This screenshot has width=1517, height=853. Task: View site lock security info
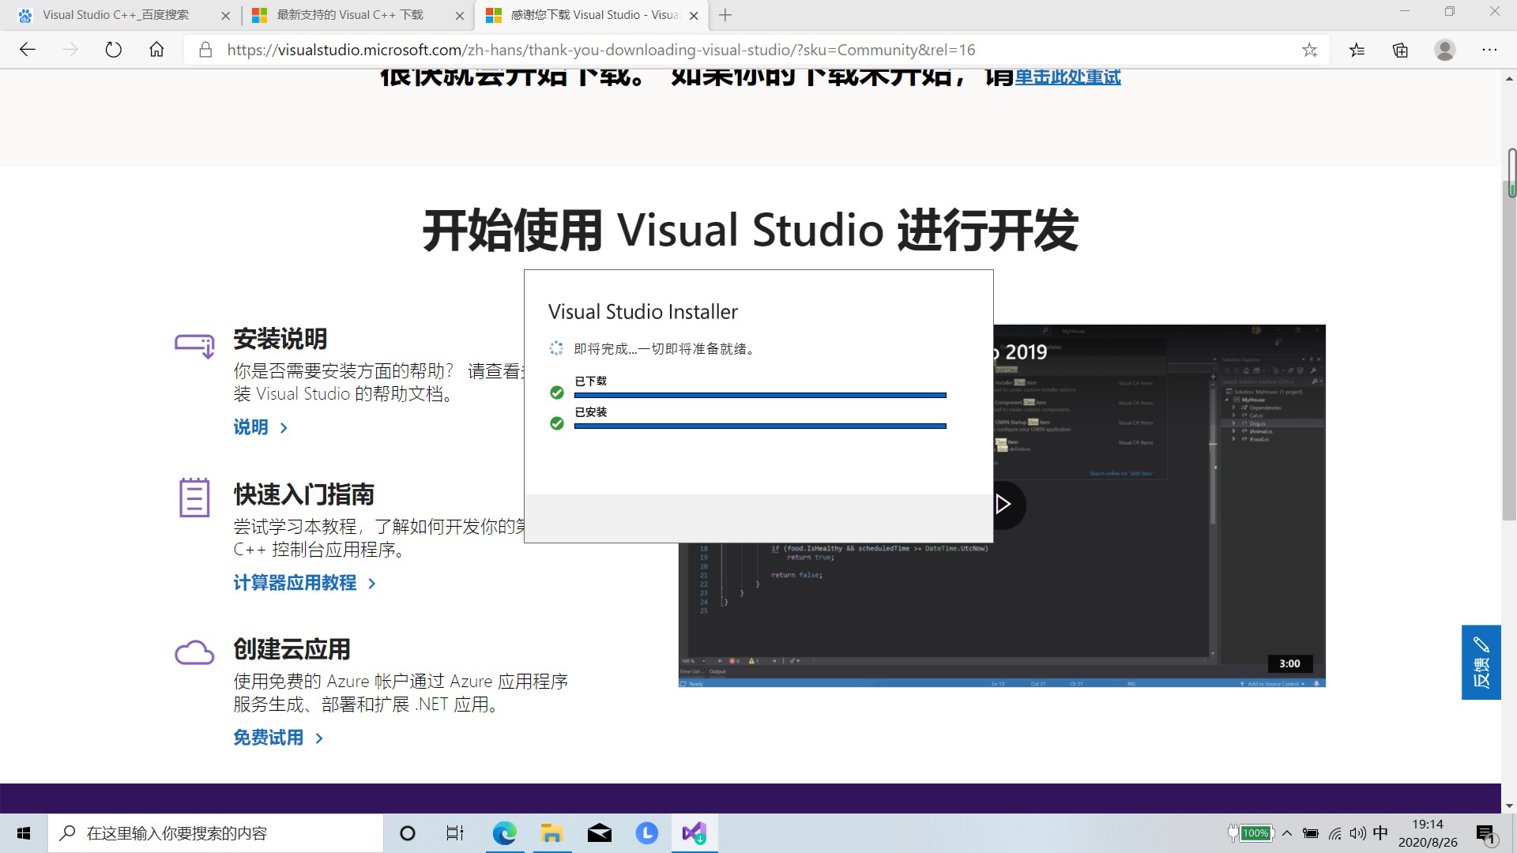(205, 50)
